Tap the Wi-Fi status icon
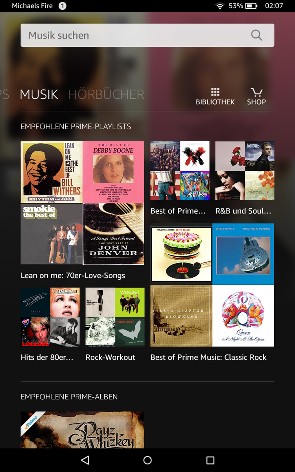Screen dimensions: 295x472 tap(220, 6)
